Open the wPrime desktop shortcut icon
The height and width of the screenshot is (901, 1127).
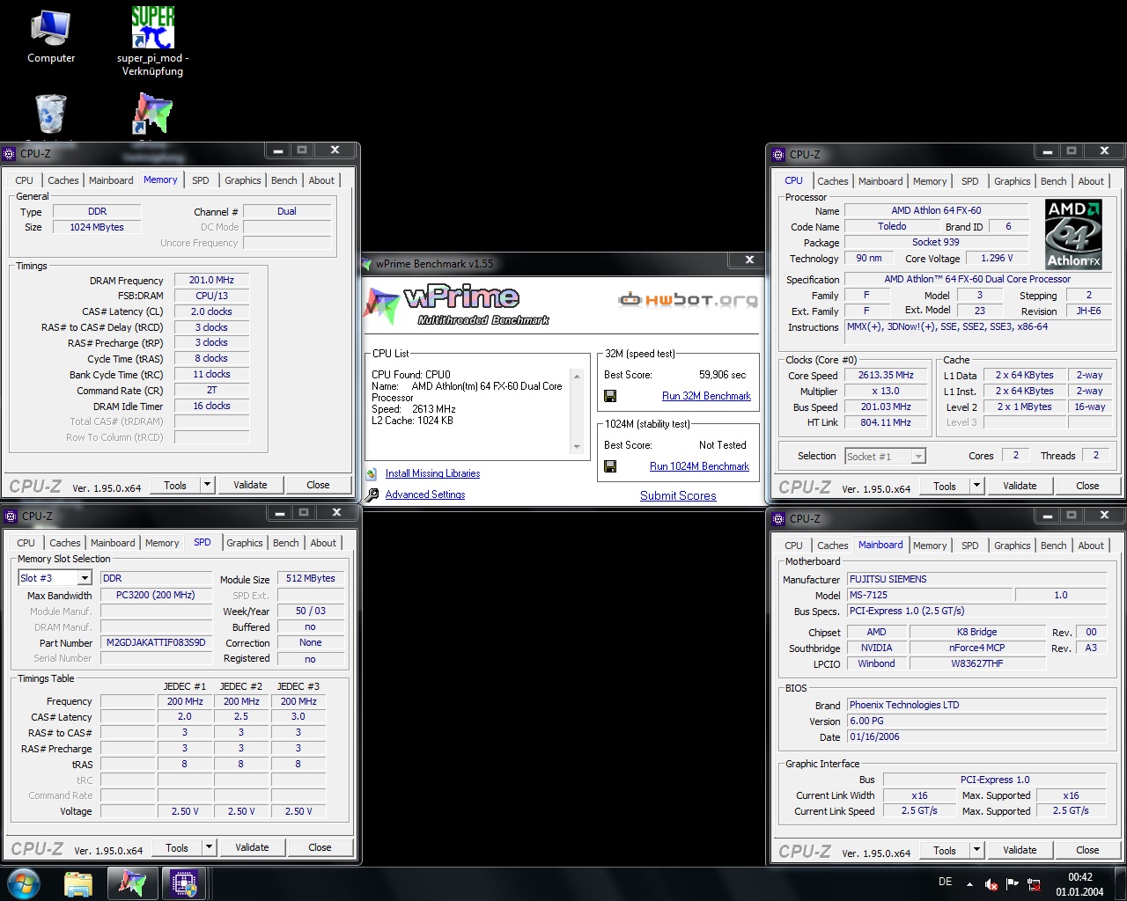152,114
